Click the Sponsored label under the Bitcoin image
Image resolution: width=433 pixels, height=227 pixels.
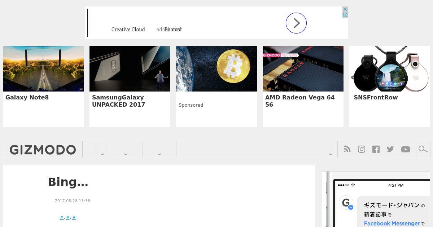pos(191,105)
